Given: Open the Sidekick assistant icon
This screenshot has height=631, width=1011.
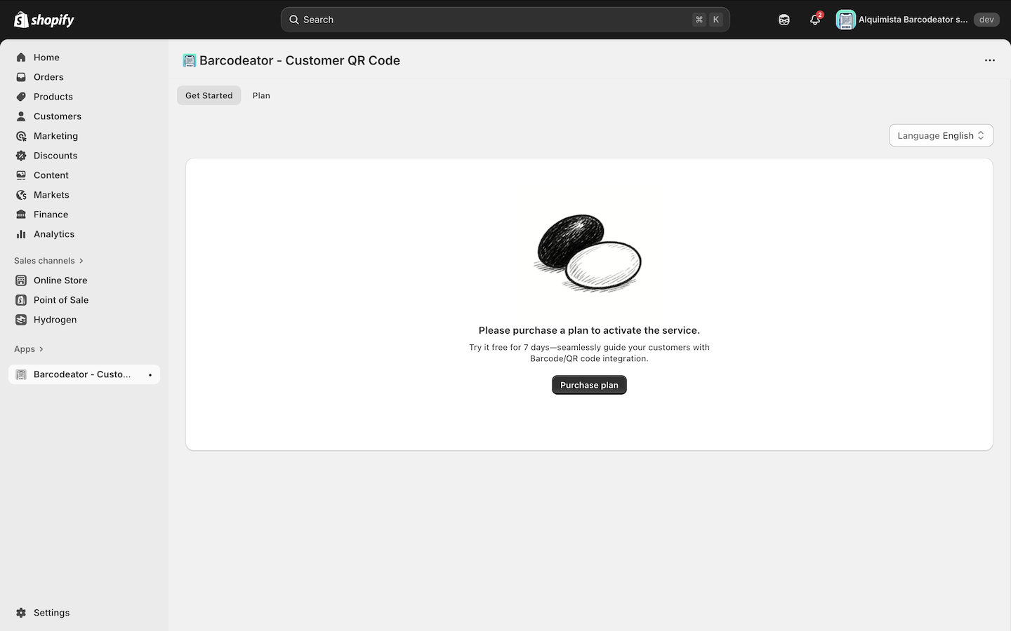Looking at the screenshot, I should (784, 20).
